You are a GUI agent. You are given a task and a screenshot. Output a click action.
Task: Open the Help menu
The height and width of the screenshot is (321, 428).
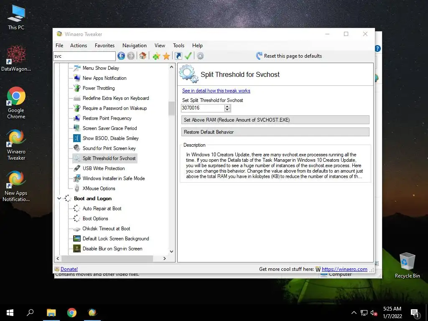pyautogui.click(x=197, y=46)
